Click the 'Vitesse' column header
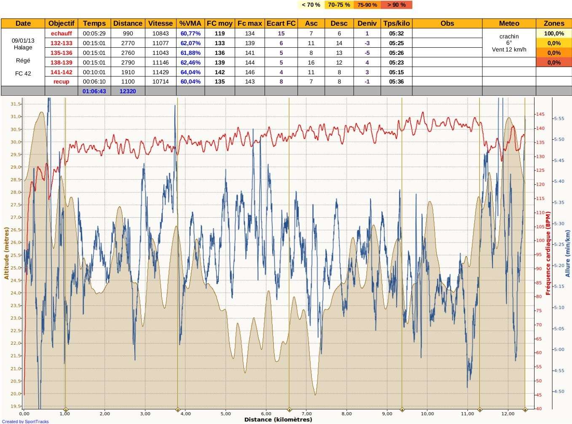The width and height of the screenshot is (572, 424). tap(160, 23)
